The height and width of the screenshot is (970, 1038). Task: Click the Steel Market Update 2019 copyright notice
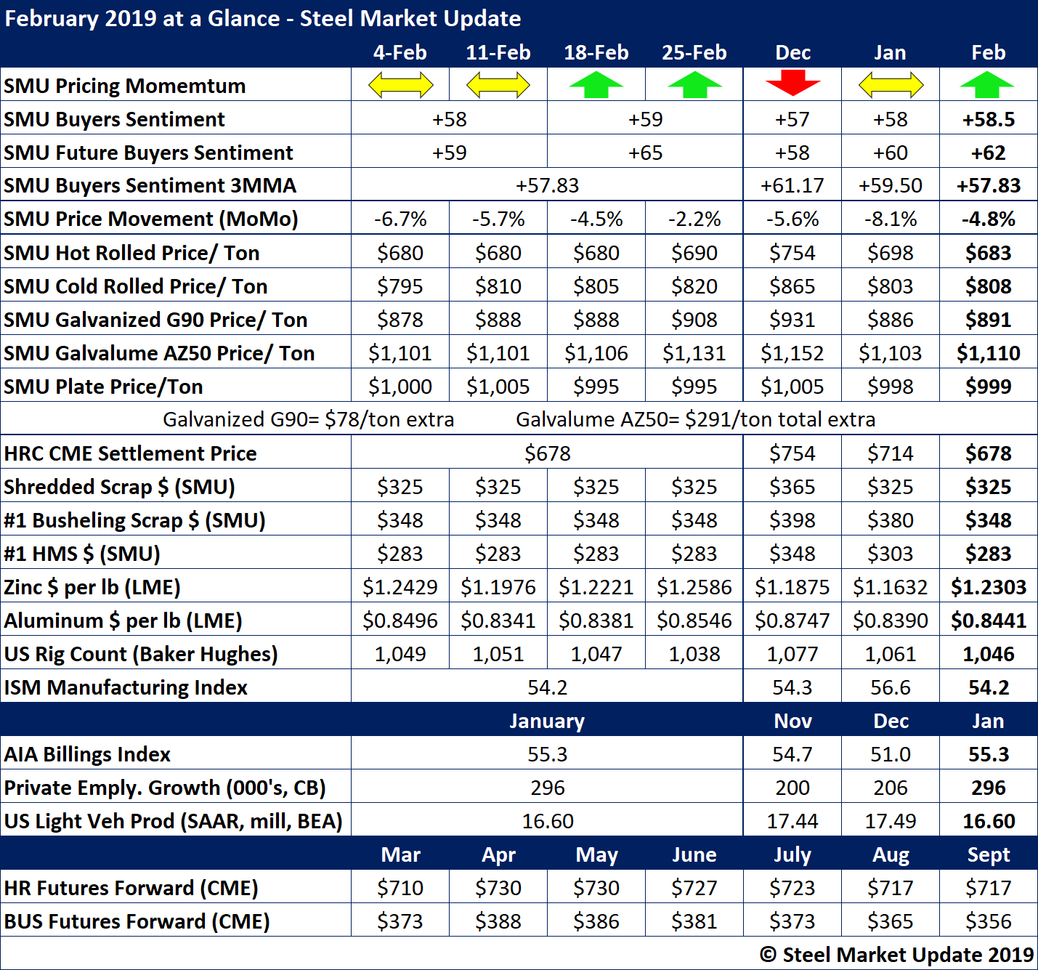(x=896, y=954)
